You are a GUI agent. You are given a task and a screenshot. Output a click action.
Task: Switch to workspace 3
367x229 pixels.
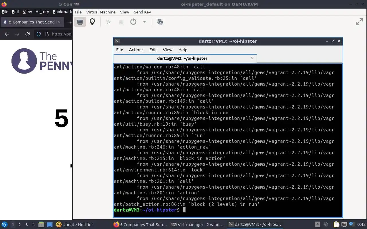(27, 225)
